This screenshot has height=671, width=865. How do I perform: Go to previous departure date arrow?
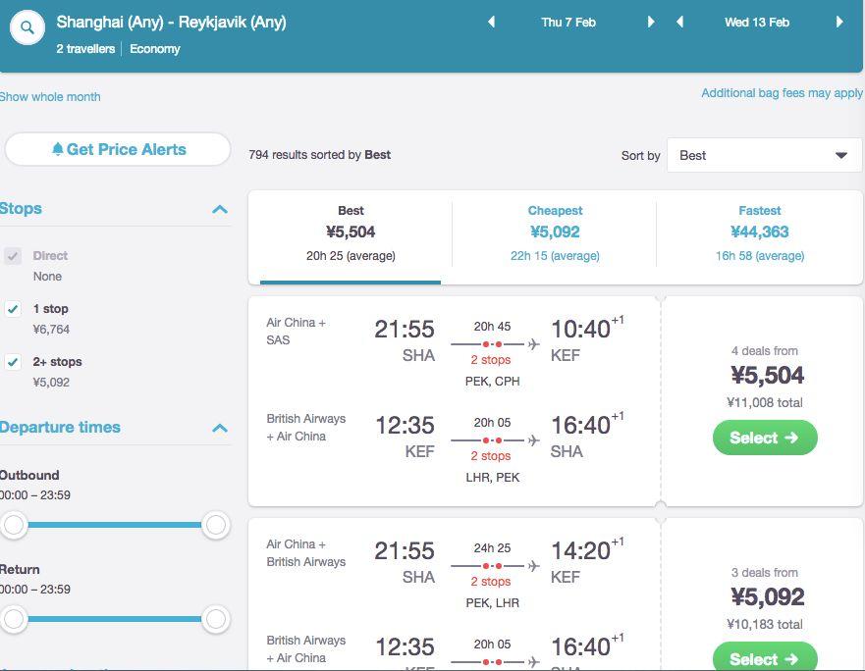[x=491, y=22]
